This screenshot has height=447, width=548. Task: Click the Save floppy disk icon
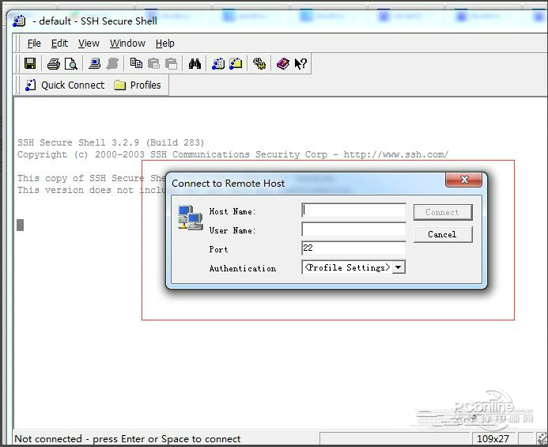pyautogui.click(x=30, y=63)
